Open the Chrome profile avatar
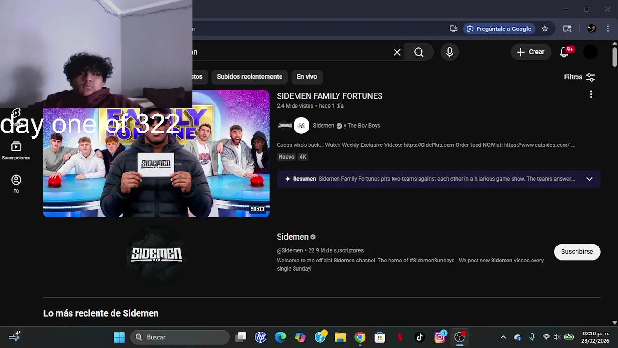The image size is (618, 348). (x=591, y=29)
